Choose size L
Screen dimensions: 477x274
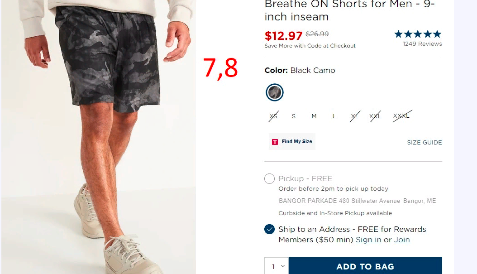(334, 116)
